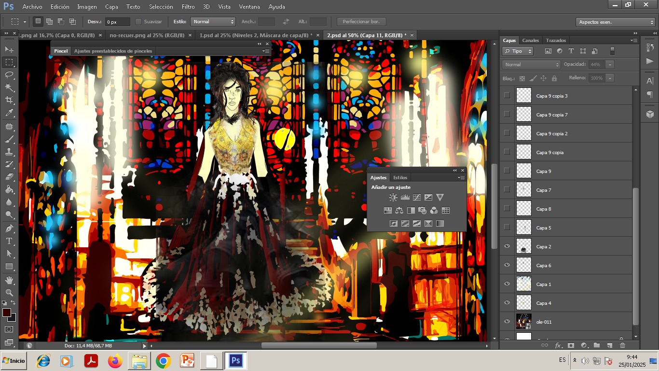This screenshot has height=371, width=659.
Task: Select the Clone Stamp tool
Action: click(9, 151)
